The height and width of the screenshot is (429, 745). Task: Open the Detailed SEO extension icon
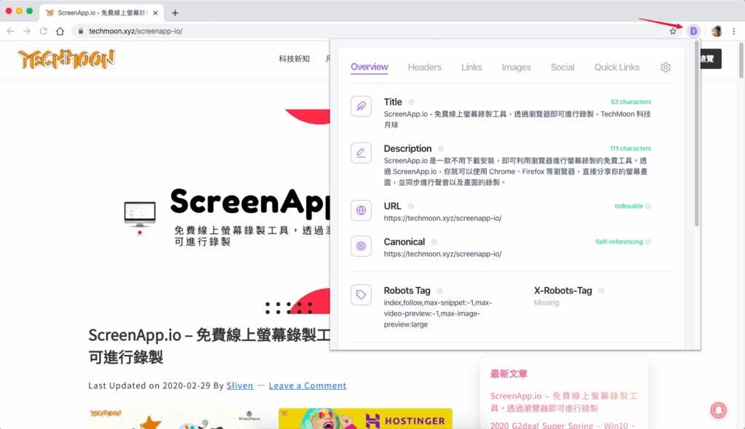point(693,31)
